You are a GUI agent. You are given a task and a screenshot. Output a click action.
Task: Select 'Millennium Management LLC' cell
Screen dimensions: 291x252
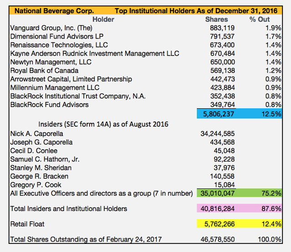(55, 88)
